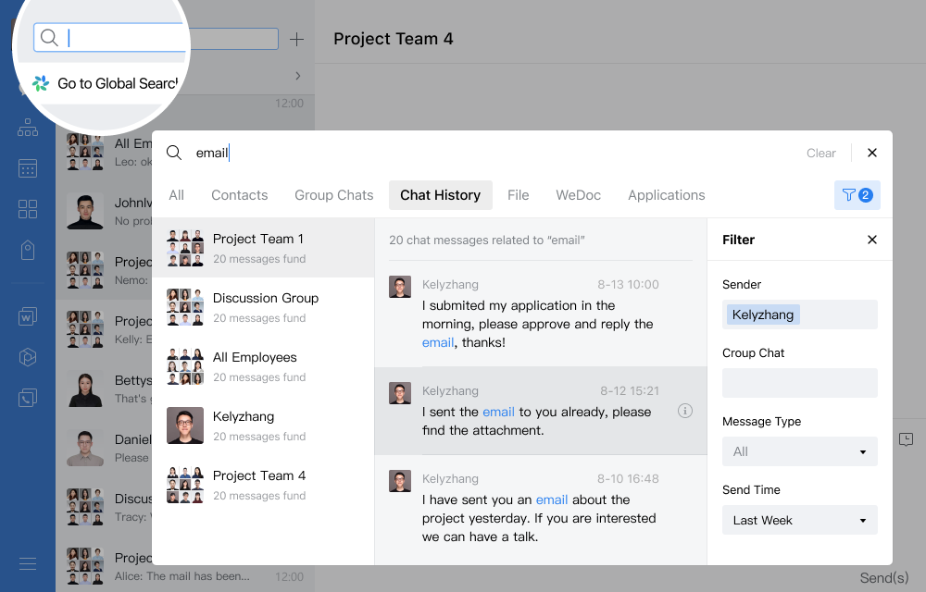Toggle the filter funnel button
This screenshot has height=592, width=926.
tap(857, 195)
